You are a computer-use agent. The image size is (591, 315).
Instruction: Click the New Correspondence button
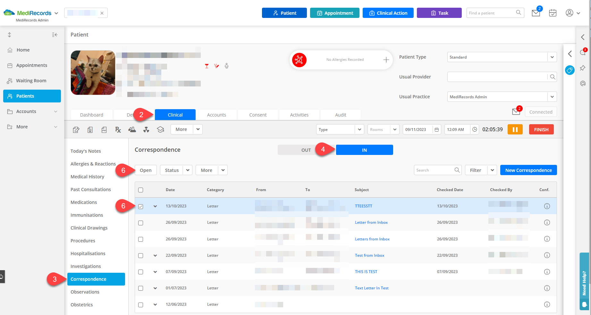click(x=528, y=170)
